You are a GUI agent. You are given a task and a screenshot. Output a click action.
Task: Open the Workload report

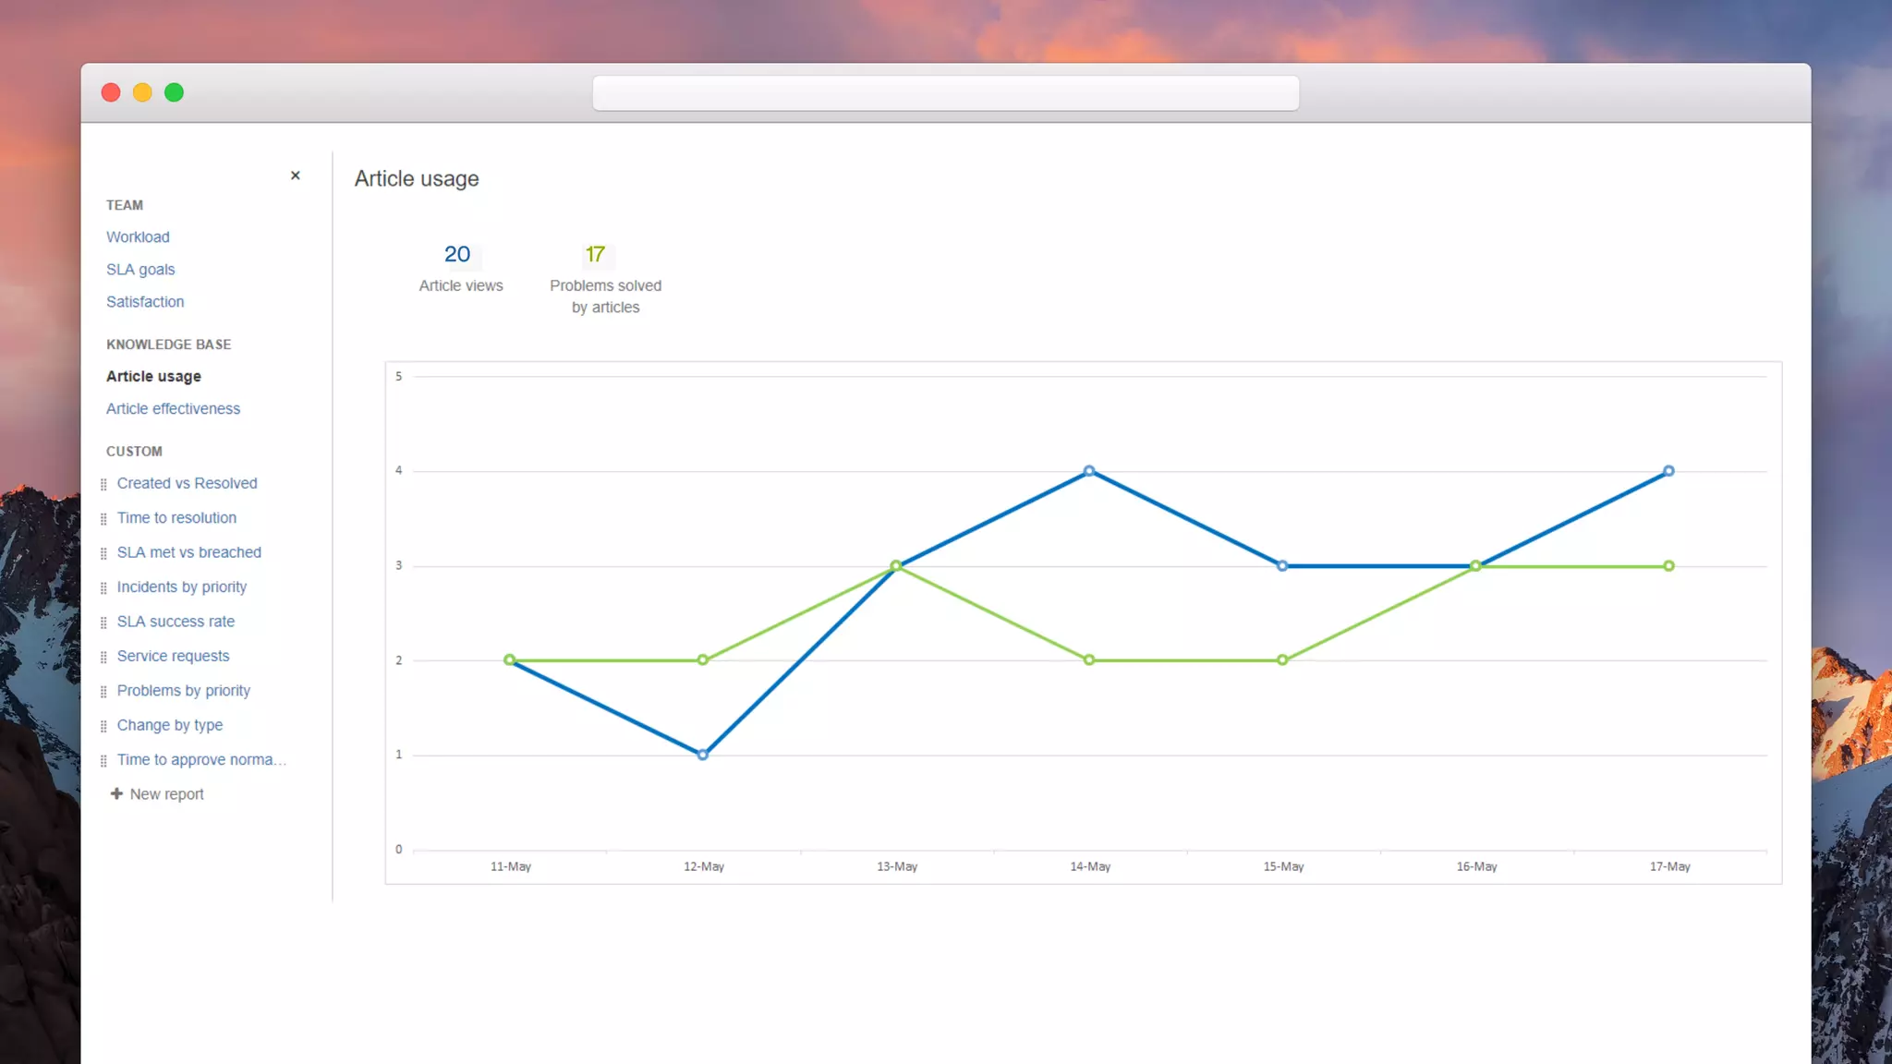[138, 237]
